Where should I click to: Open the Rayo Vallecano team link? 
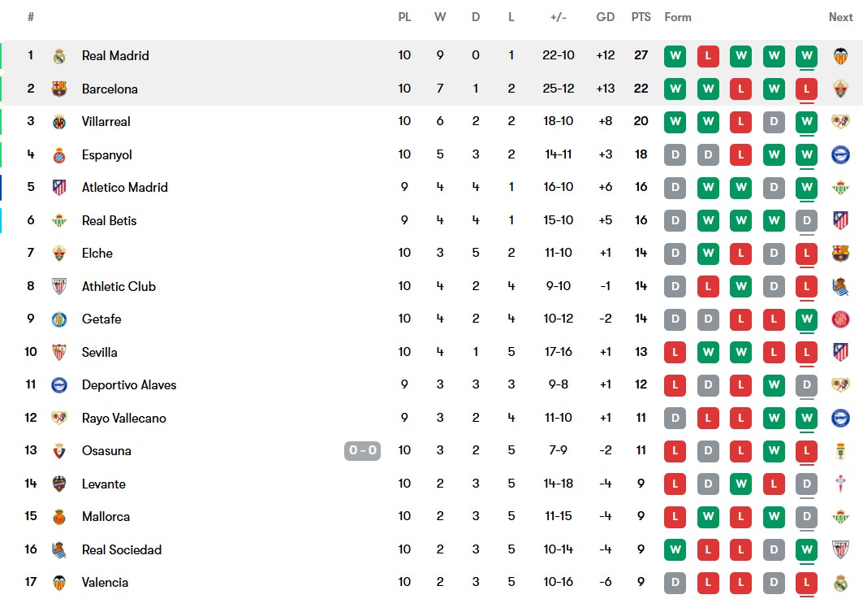coord(123,418)
